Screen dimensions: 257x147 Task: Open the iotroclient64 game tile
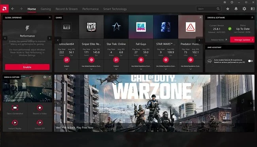click(66, 27)
